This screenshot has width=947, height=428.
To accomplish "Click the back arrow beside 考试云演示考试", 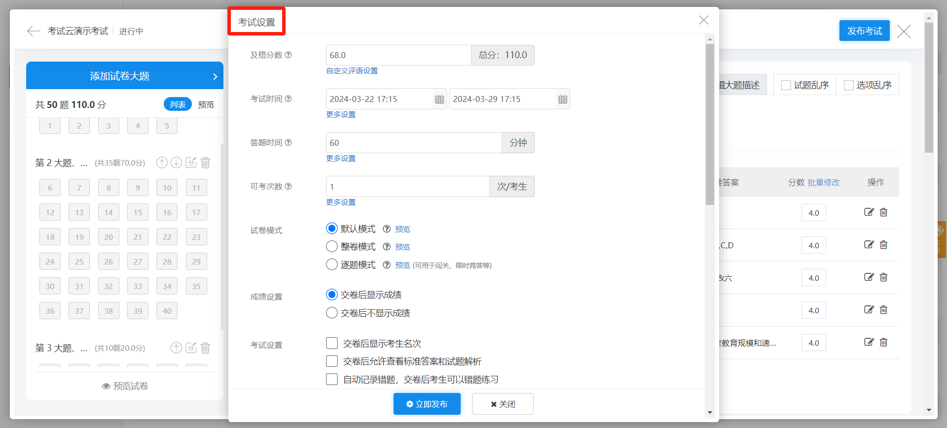I will point(34,31).
